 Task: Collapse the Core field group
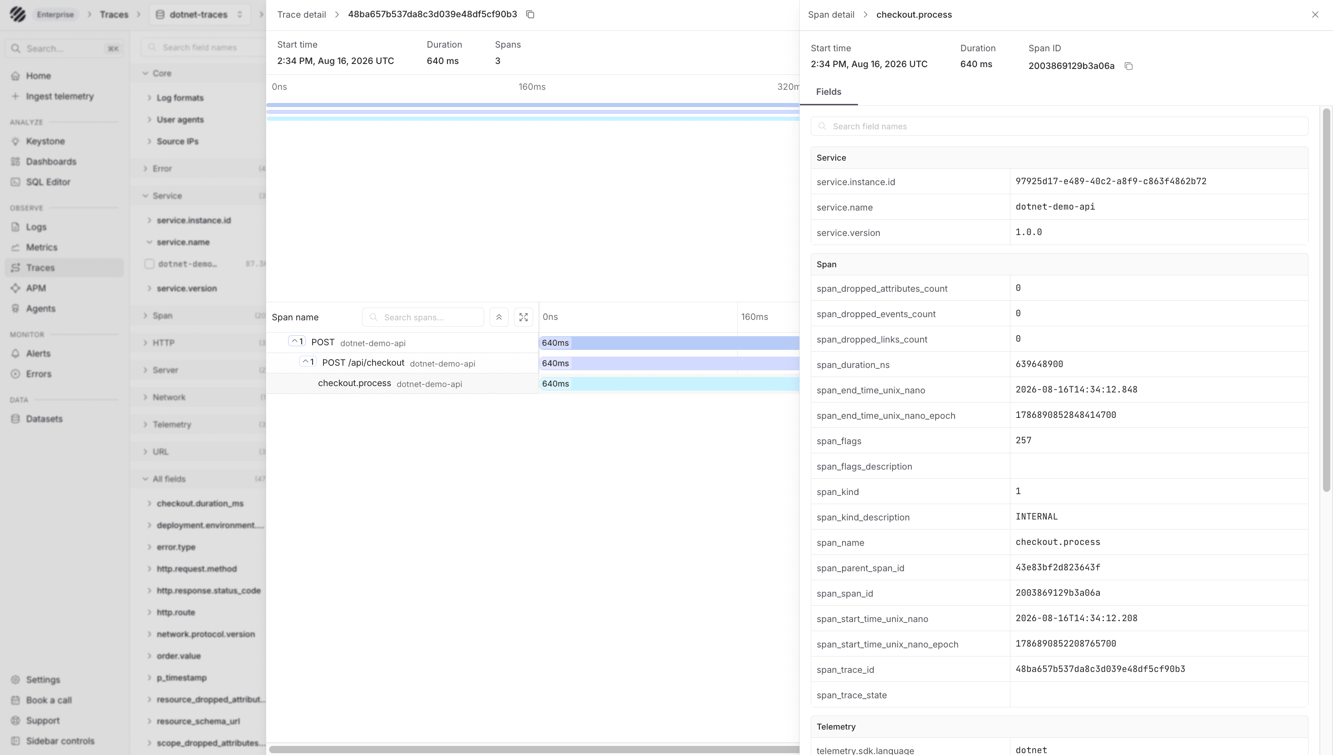click(x=145, y=74)
